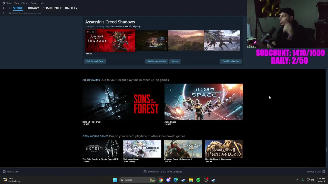328x184 pixels.
Task: Switch to the COMMUNITY tab
Action: 52,8
